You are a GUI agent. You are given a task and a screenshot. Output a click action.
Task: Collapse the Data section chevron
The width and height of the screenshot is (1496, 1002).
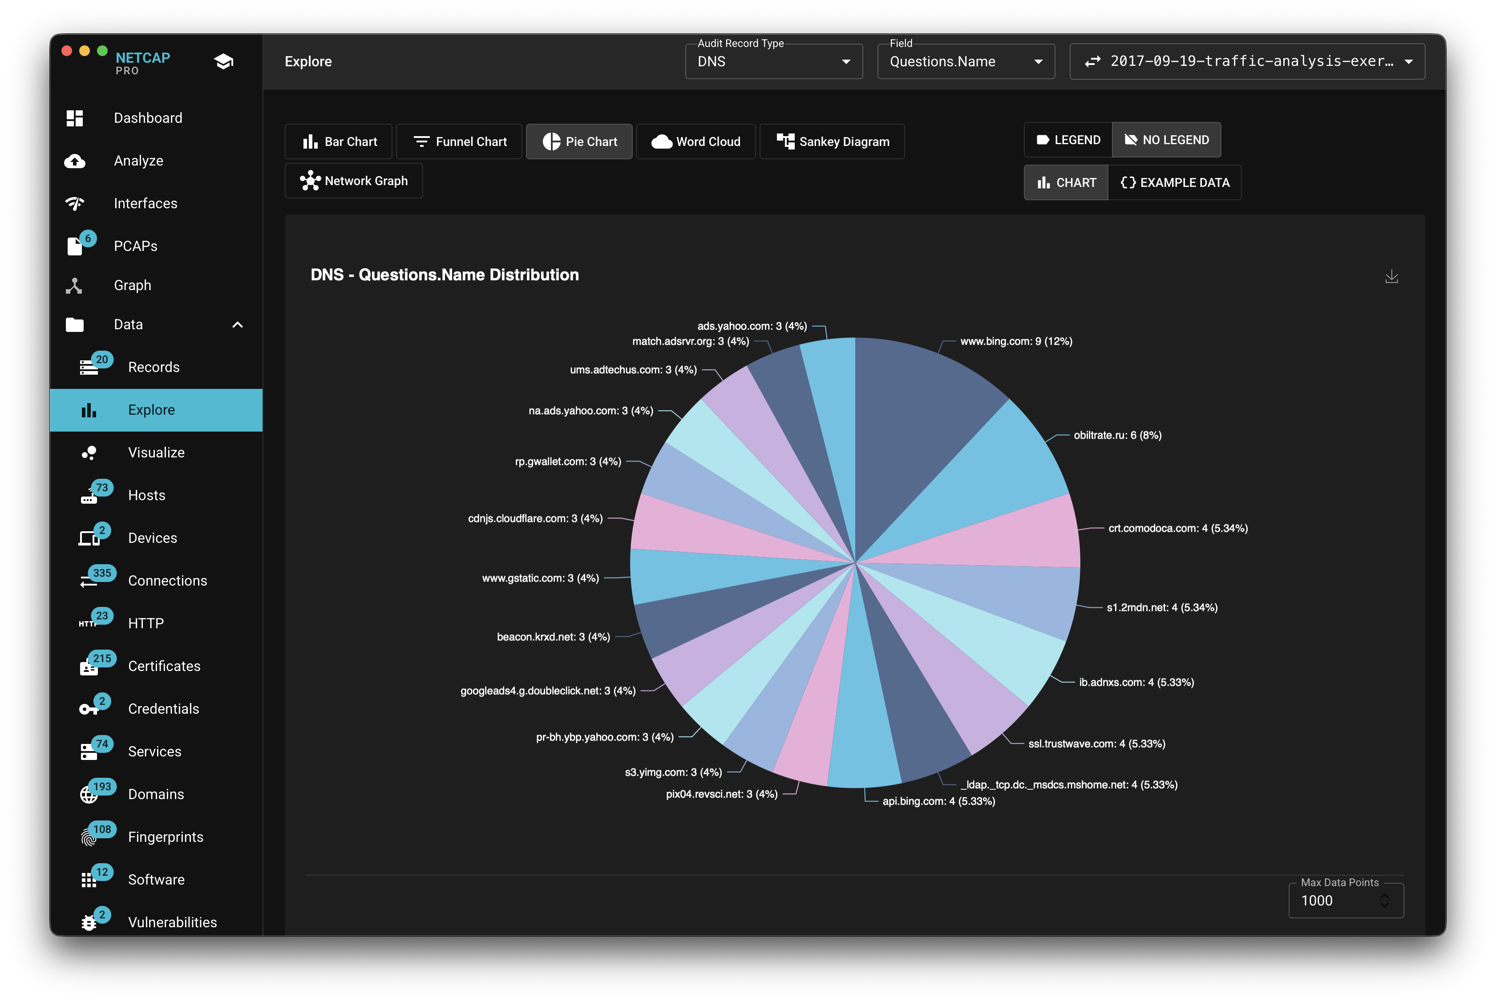238,325
